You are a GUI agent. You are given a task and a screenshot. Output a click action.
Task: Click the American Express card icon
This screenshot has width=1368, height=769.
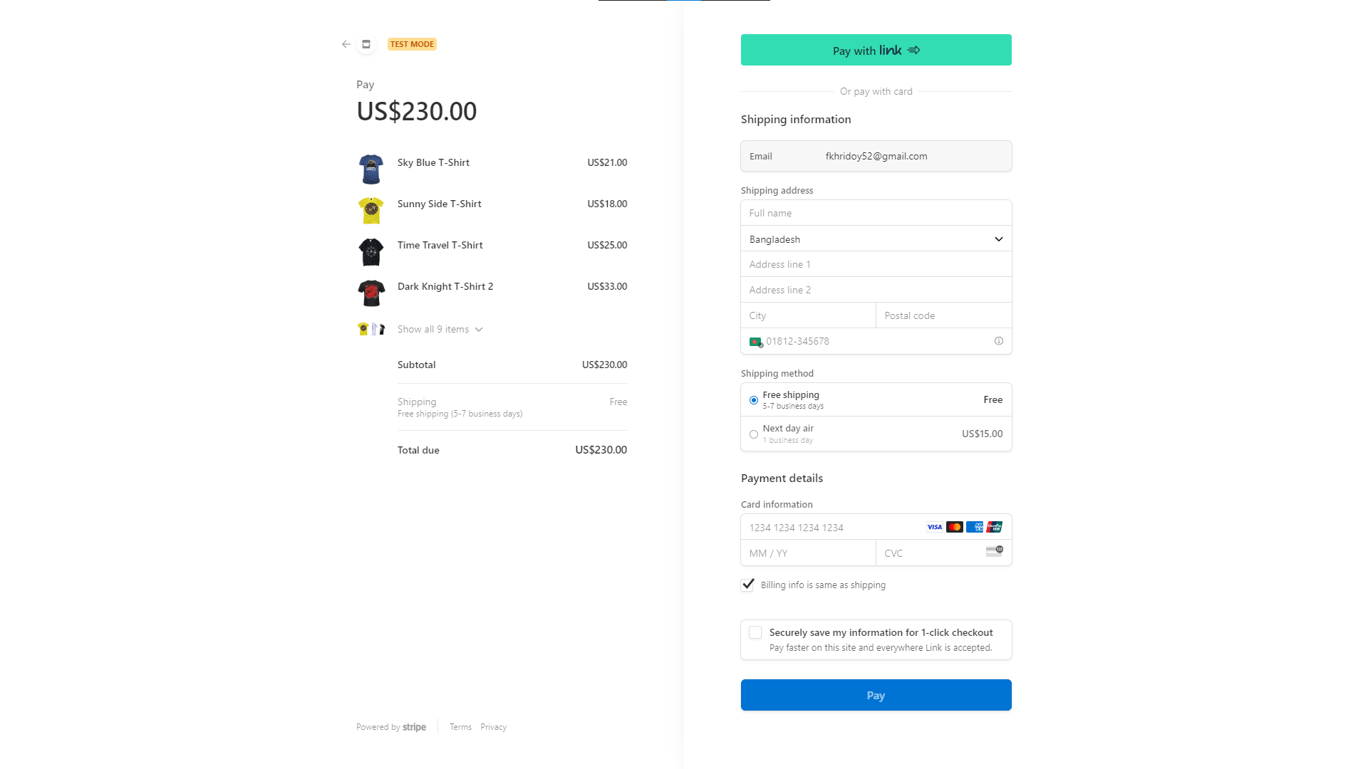975,527
